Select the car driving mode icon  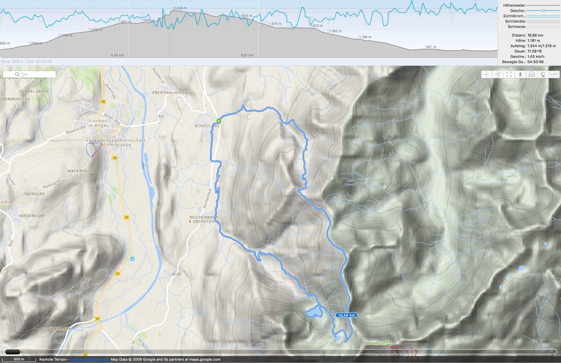coord(531,74)
